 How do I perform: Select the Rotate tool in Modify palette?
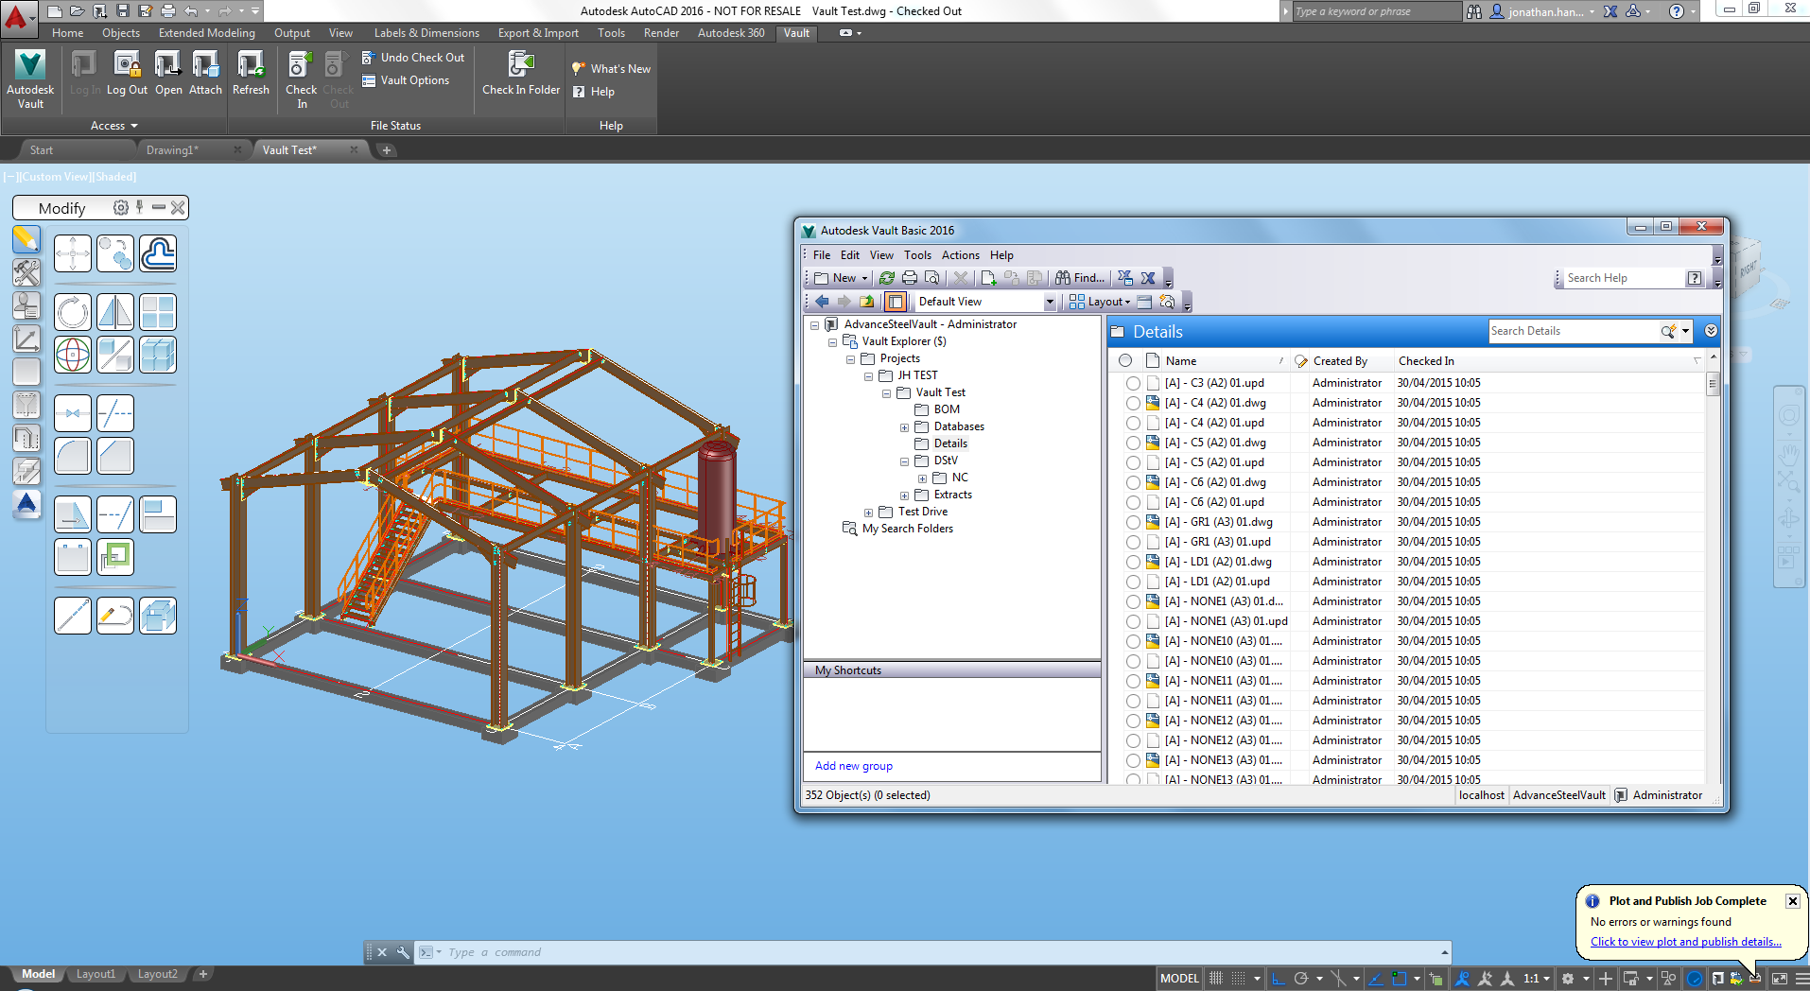tap(73, 312)
